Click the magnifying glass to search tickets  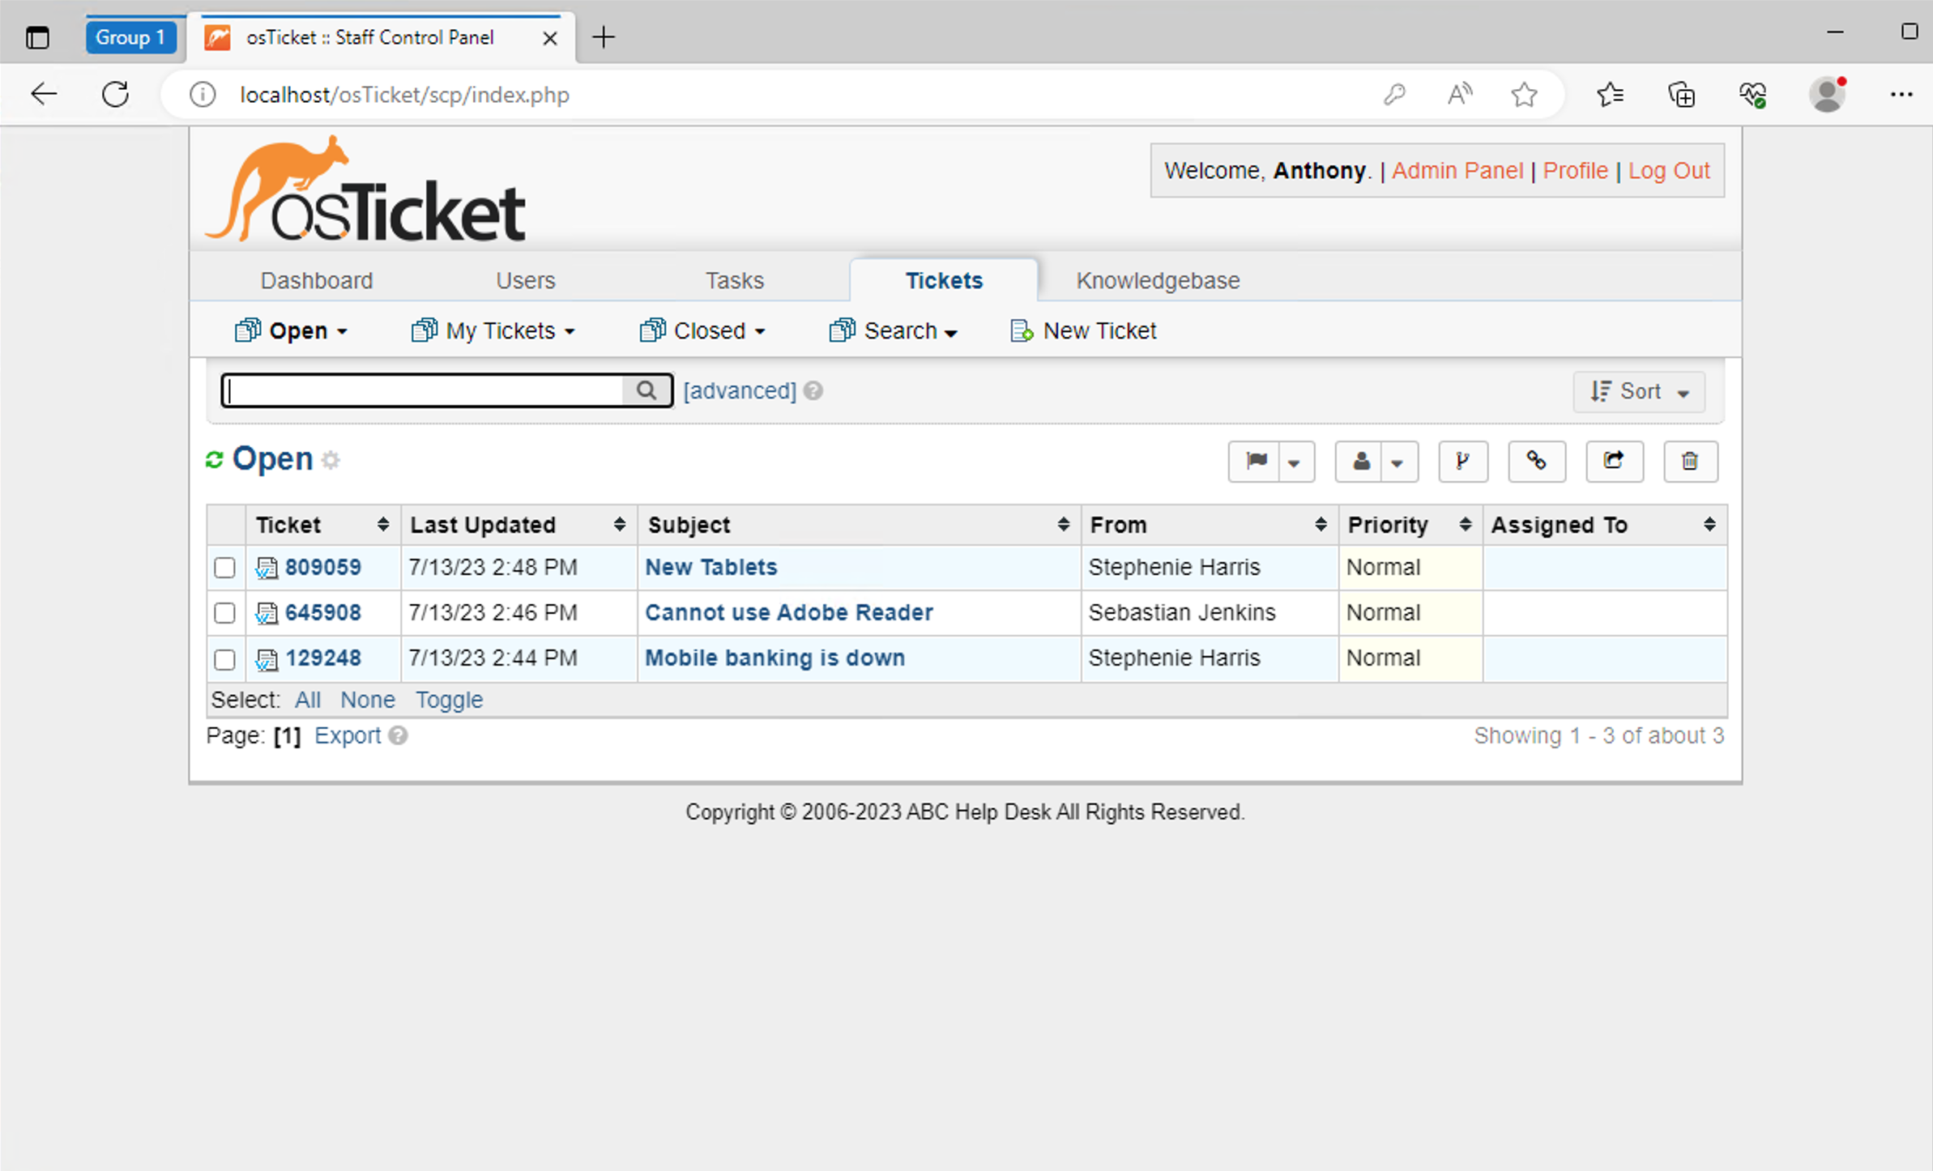tap(646, 390)
